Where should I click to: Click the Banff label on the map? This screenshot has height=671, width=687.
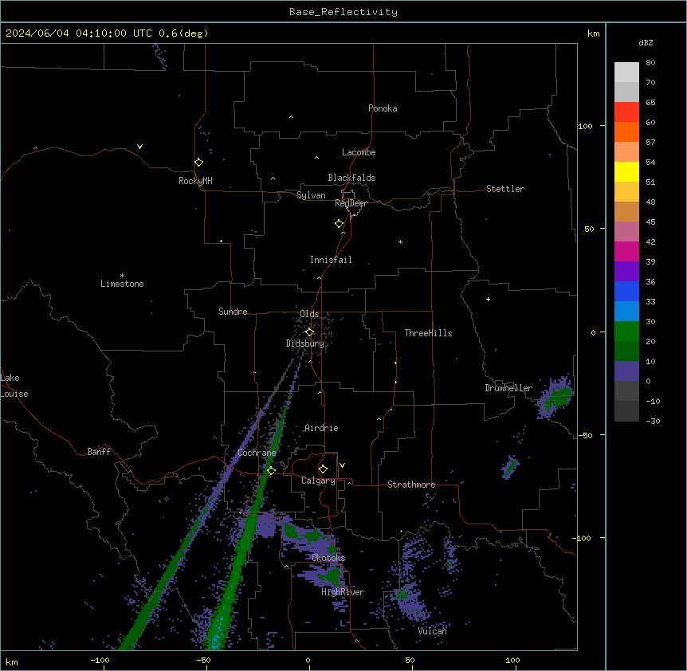pyautogui.click(x=99, y=452)
